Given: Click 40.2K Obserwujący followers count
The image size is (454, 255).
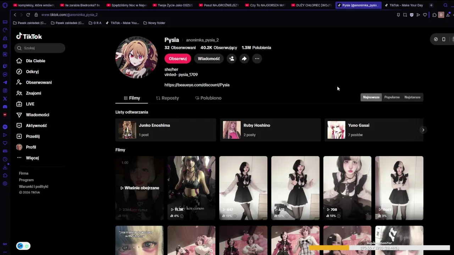Looking at the screenshot, I should 219,47.
